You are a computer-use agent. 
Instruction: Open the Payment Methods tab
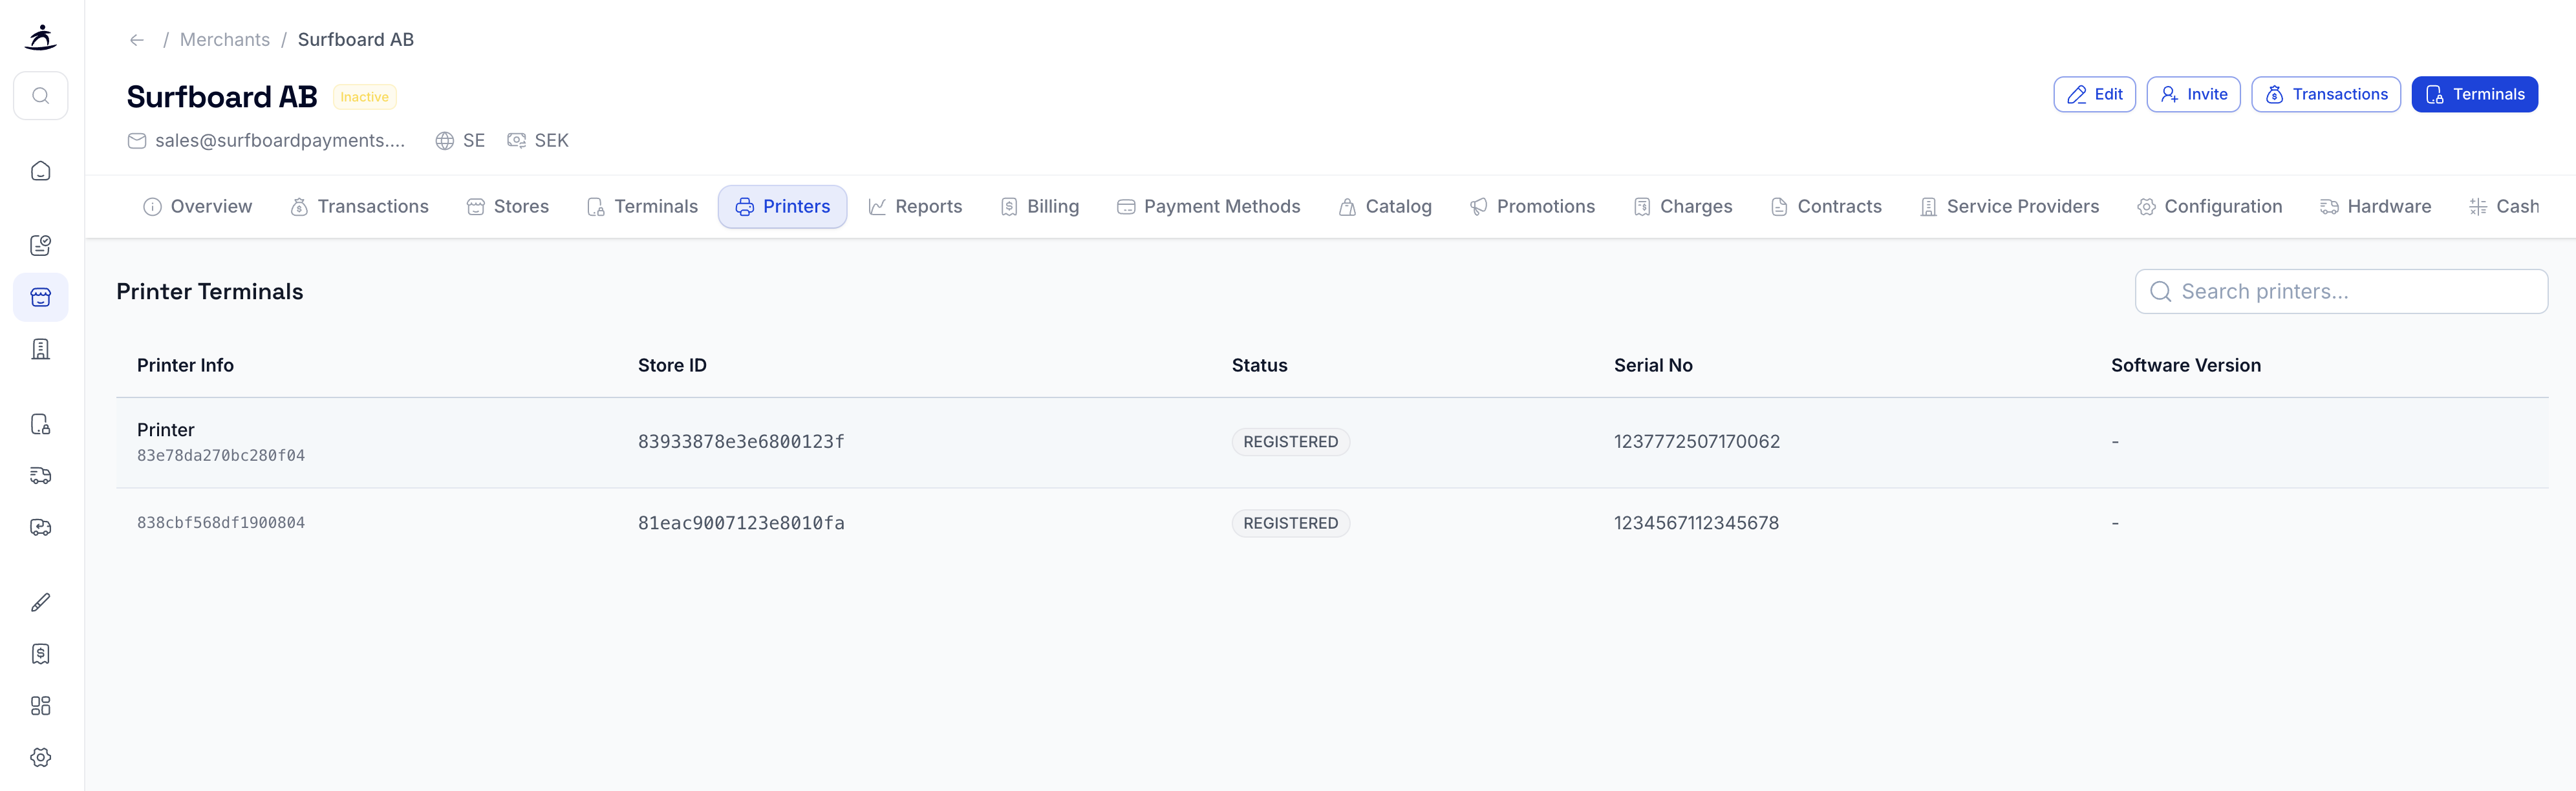pos(1208,207)
